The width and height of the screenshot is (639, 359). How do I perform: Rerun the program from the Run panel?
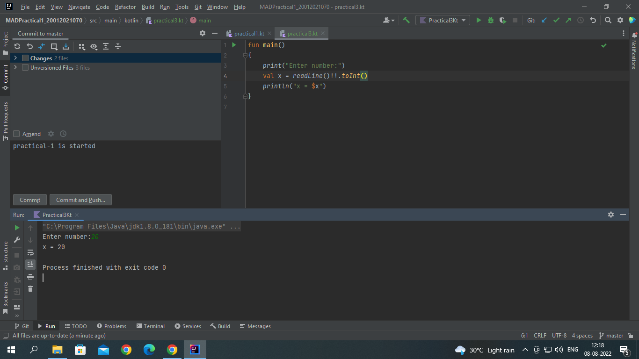(17, 228)
